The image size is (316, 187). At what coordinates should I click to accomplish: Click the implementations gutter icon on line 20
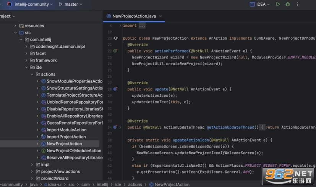116,38
